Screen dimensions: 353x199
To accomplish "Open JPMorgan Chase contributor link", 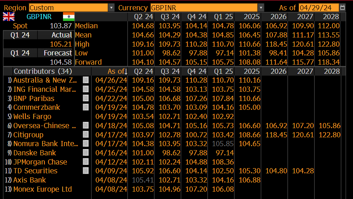I will tap(40, 162).
